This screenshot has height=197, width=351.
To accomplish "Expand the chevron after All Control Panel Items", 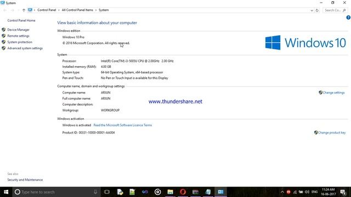I will (x=96, y=10).
